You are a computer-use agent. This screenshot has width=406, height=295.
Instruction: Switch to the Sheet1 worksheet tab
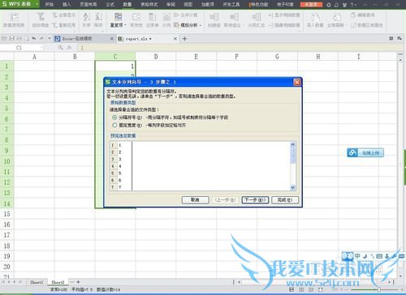[37, 282]
